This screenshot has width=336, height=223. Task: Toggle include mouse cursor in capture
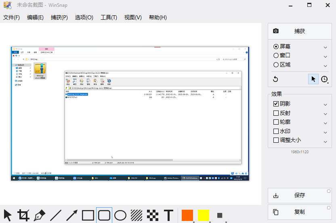pyautogui.click(x=313, y=79)
